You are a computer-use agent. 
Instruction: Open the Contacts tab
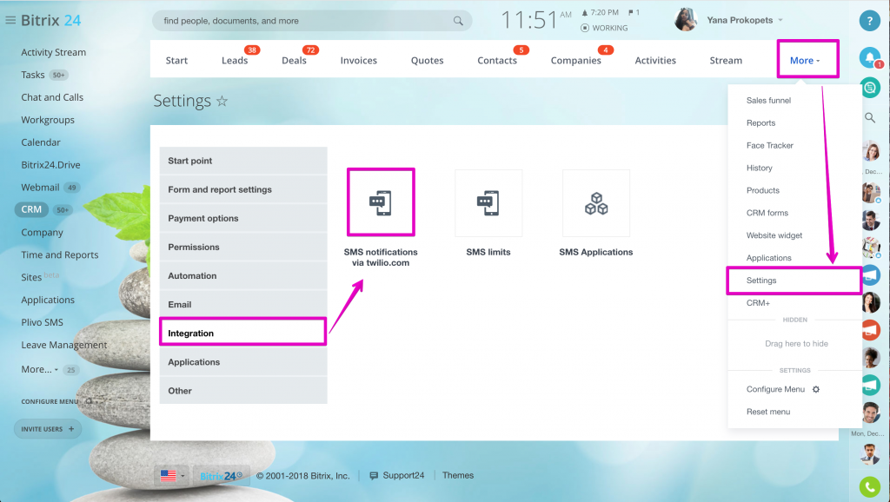tap(497, 60)
